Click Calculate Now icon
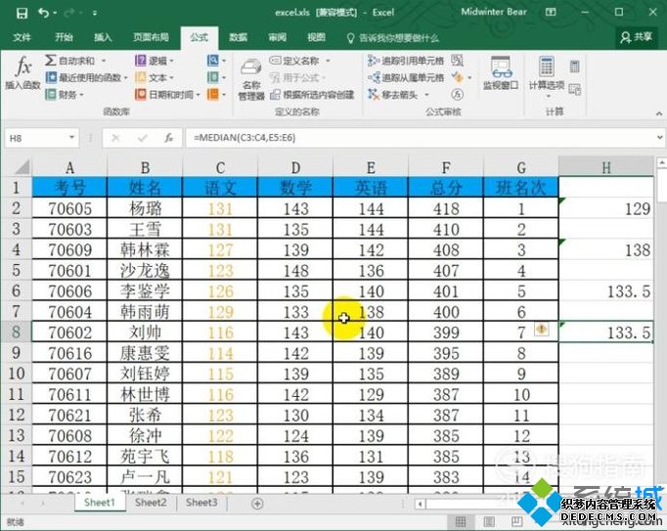 pos(575,66)
